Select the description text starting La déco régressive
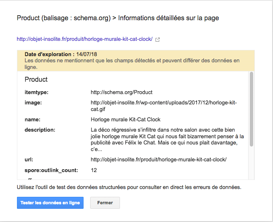 click(167, 139)
